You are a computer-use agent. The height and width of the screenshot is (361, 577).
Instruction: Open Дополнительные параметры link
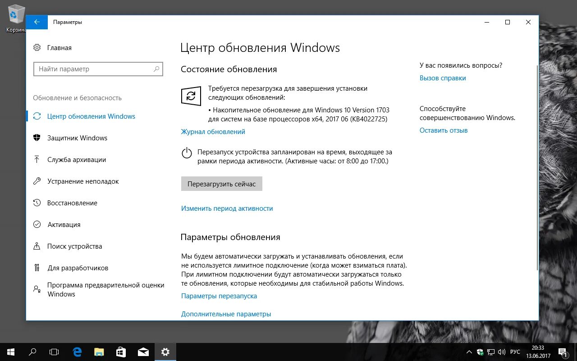click(x=226, y=314)
